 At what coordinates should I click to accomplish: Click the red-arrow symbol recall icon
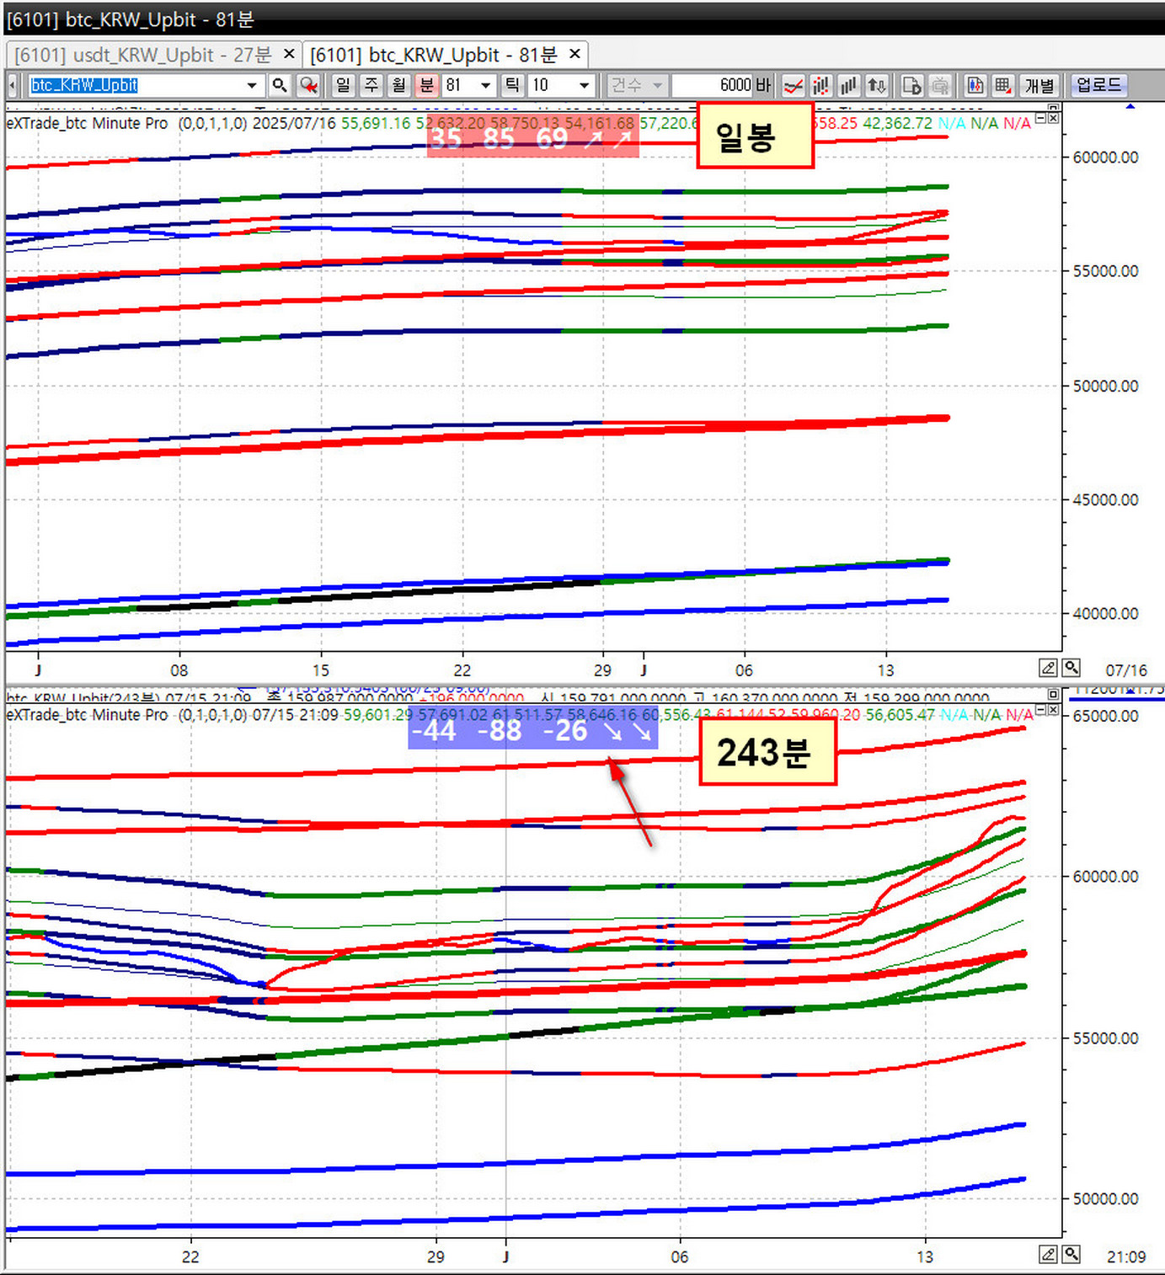(309, 85)
